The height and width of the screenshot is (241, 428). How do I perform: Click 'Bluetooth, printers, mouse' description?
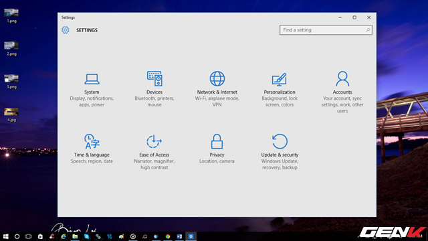[154, 101]
